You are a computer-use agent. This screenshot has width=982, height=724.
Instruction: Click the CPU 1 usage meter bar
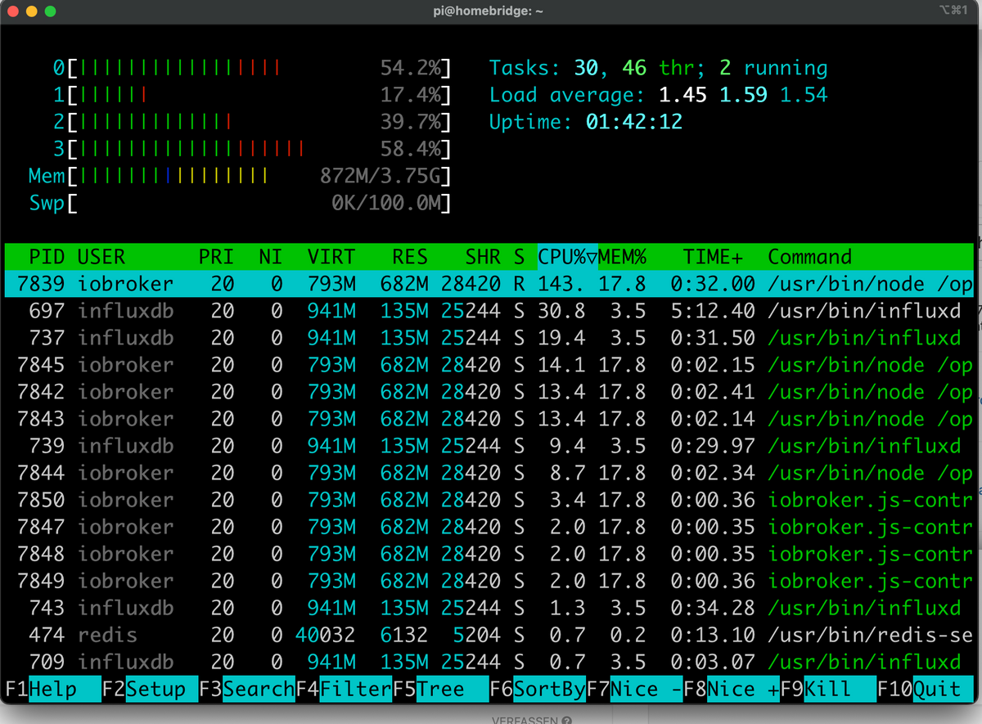(252, 95)
